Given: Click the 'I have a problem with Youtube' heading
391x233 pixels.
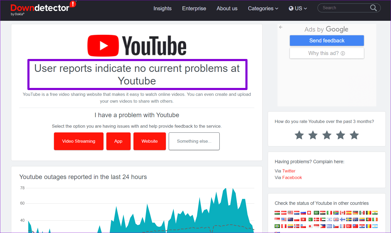Looking at the screenshot, I should pyautogui.click(x=137, y=115).
